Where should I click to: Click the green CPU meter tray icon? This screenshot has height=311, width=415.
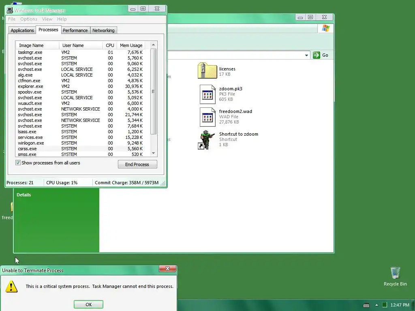[x=385, y=305]
